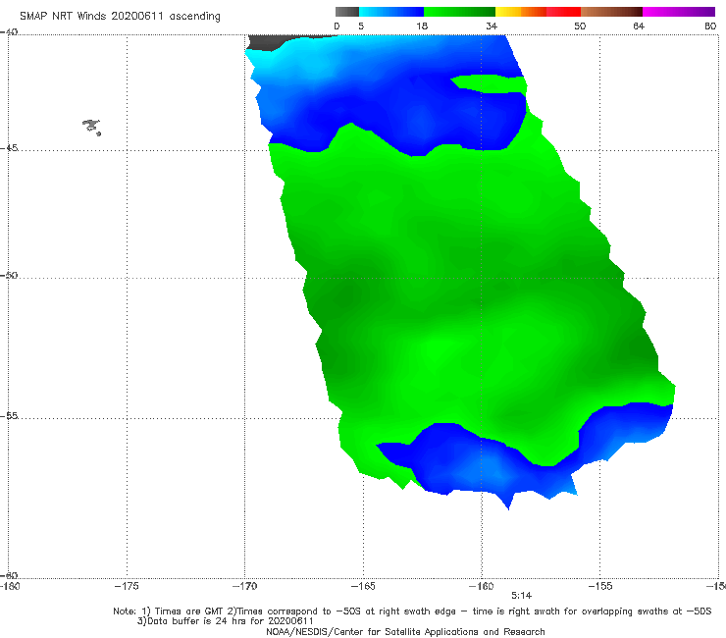This screenshot has height=638, width=726.
Task: Select the green segment of the color scale
Action: 459,12
